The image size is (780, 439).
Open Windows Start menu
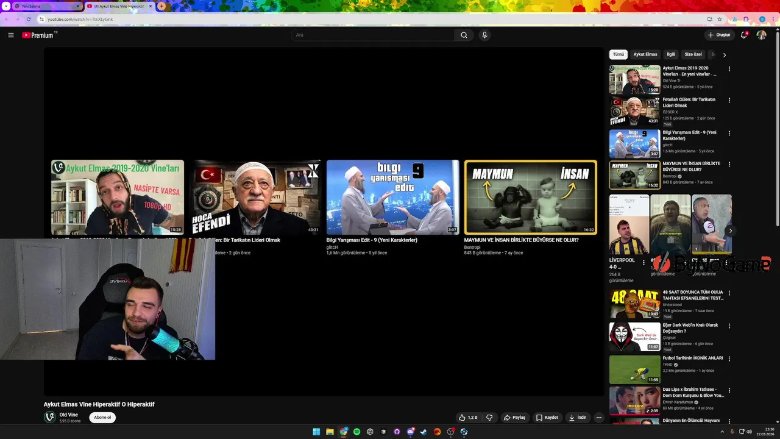pos(316,432)
